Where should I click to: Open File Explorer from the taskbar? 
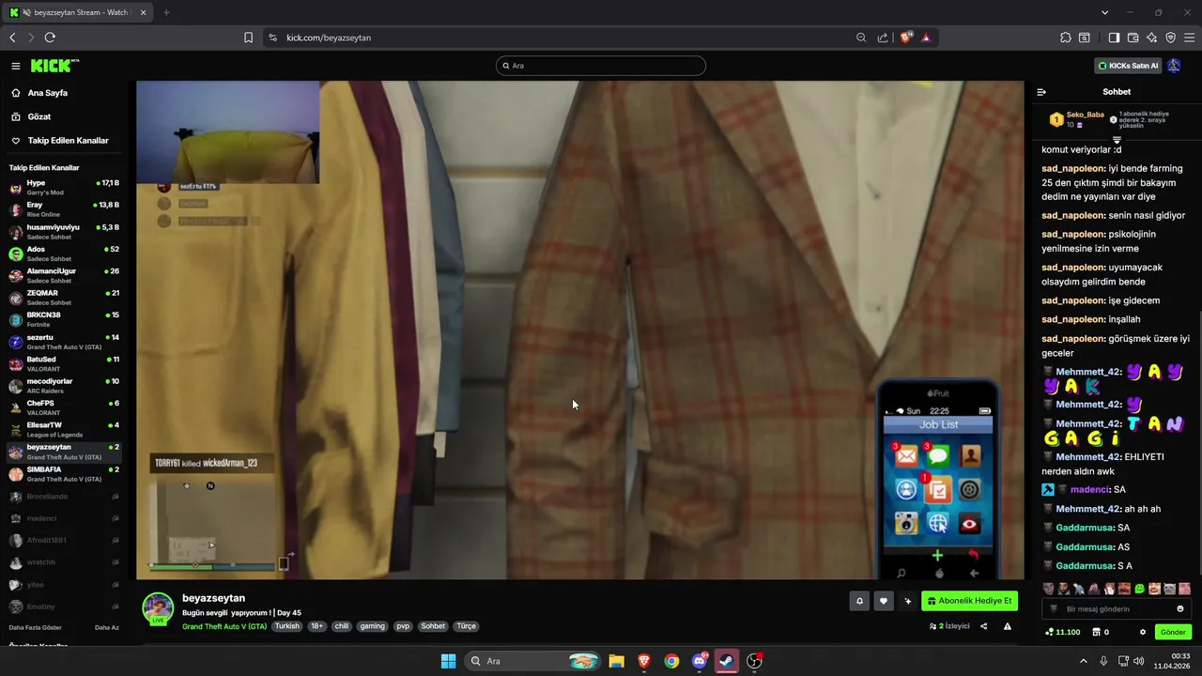point(616,661)
